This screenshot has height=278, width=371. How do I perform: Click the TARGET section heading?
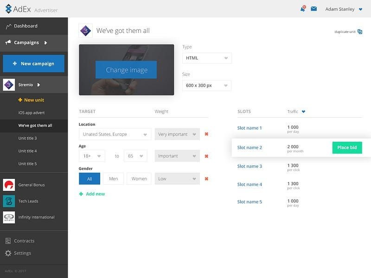click(87, 112)
